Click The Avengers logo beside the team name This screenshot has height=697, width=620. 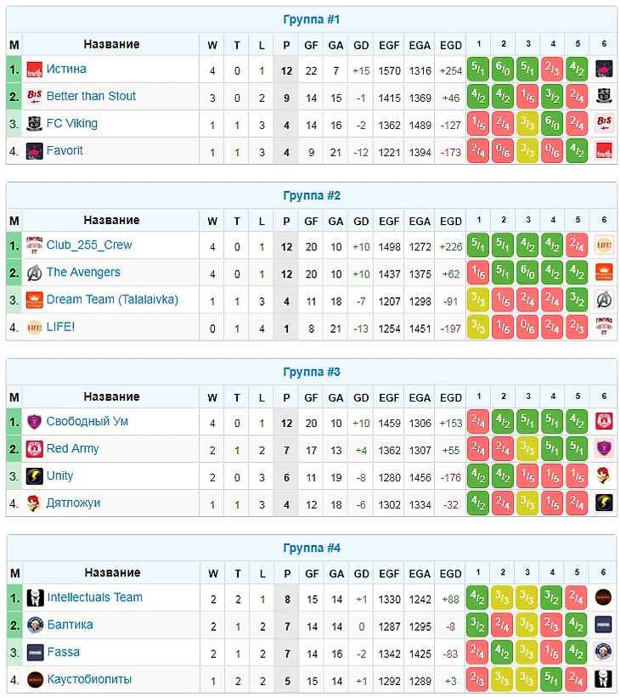coord(35,273)
